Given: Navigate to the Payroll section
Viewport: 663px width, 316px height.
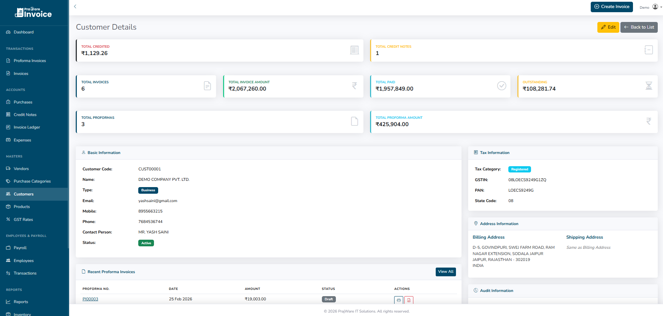Looking at the screenshot, I should pyautogui.click(x=20, y=247).
